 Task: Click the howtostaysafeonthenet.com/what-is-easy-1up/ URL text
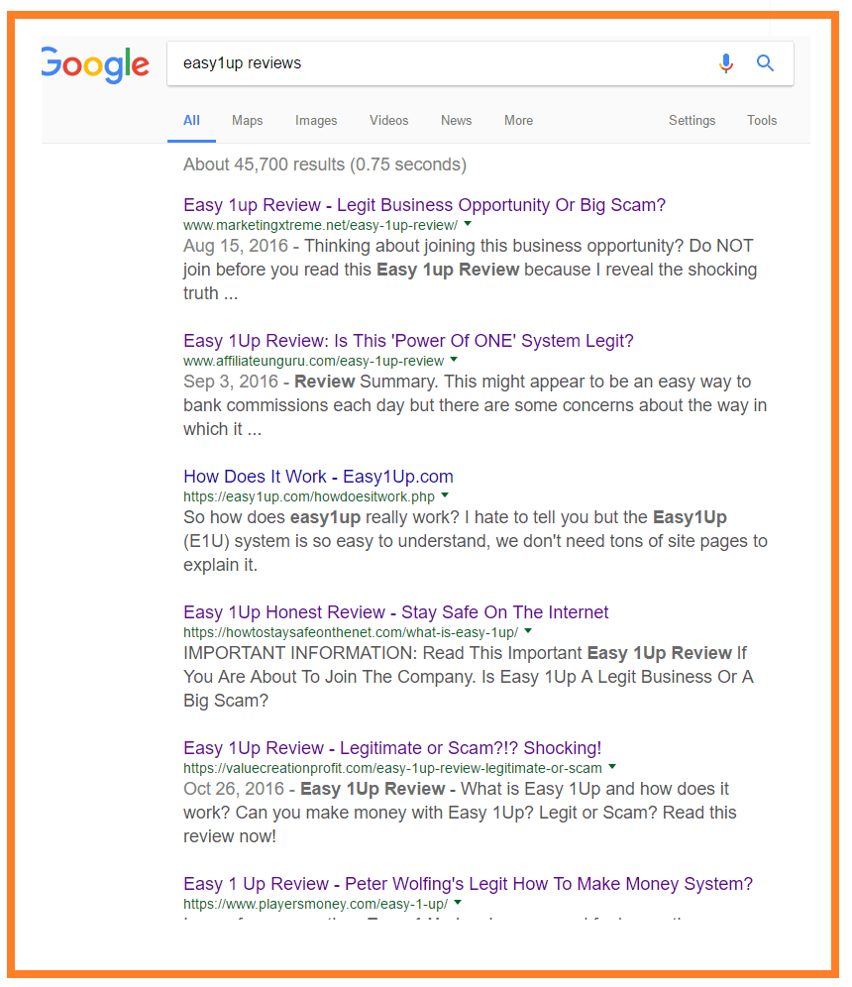pyautogui.click(x=351, y=632)
